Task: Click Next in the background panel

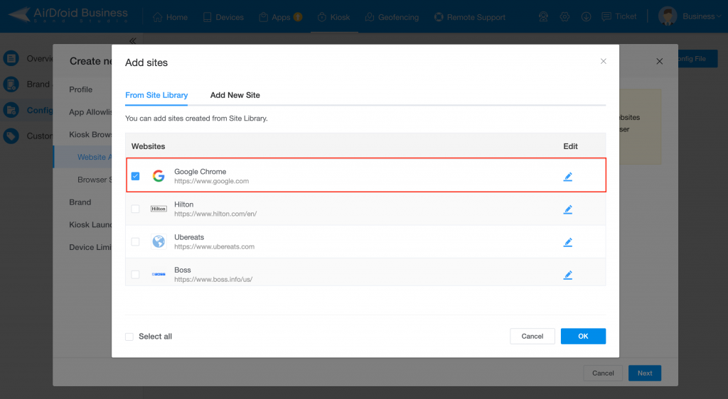Action: (x=645, y=373)
